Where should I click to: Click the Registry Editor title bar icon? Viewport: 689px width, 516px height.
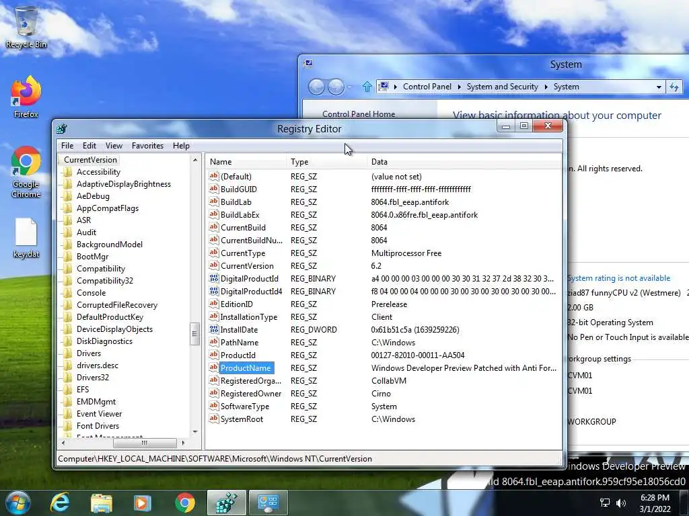62,128
